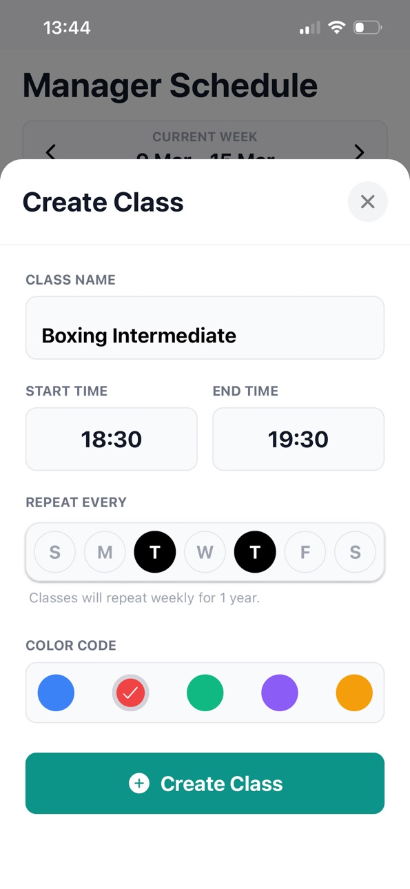Enable Monday repeat day
The image size is (410, 889).
105,552
